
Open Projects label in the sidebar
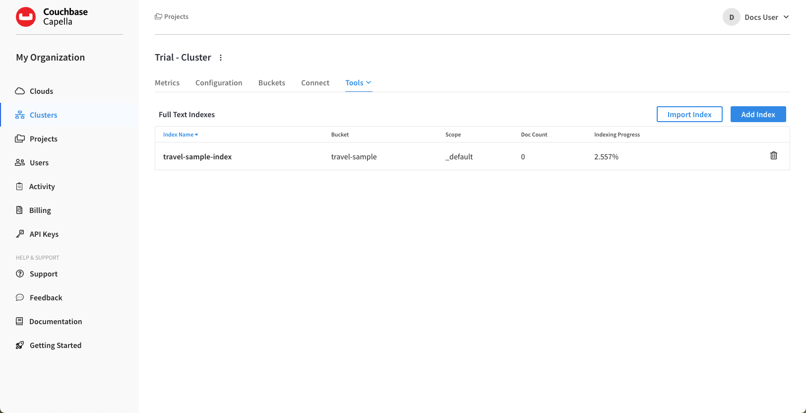pos(44,138)
